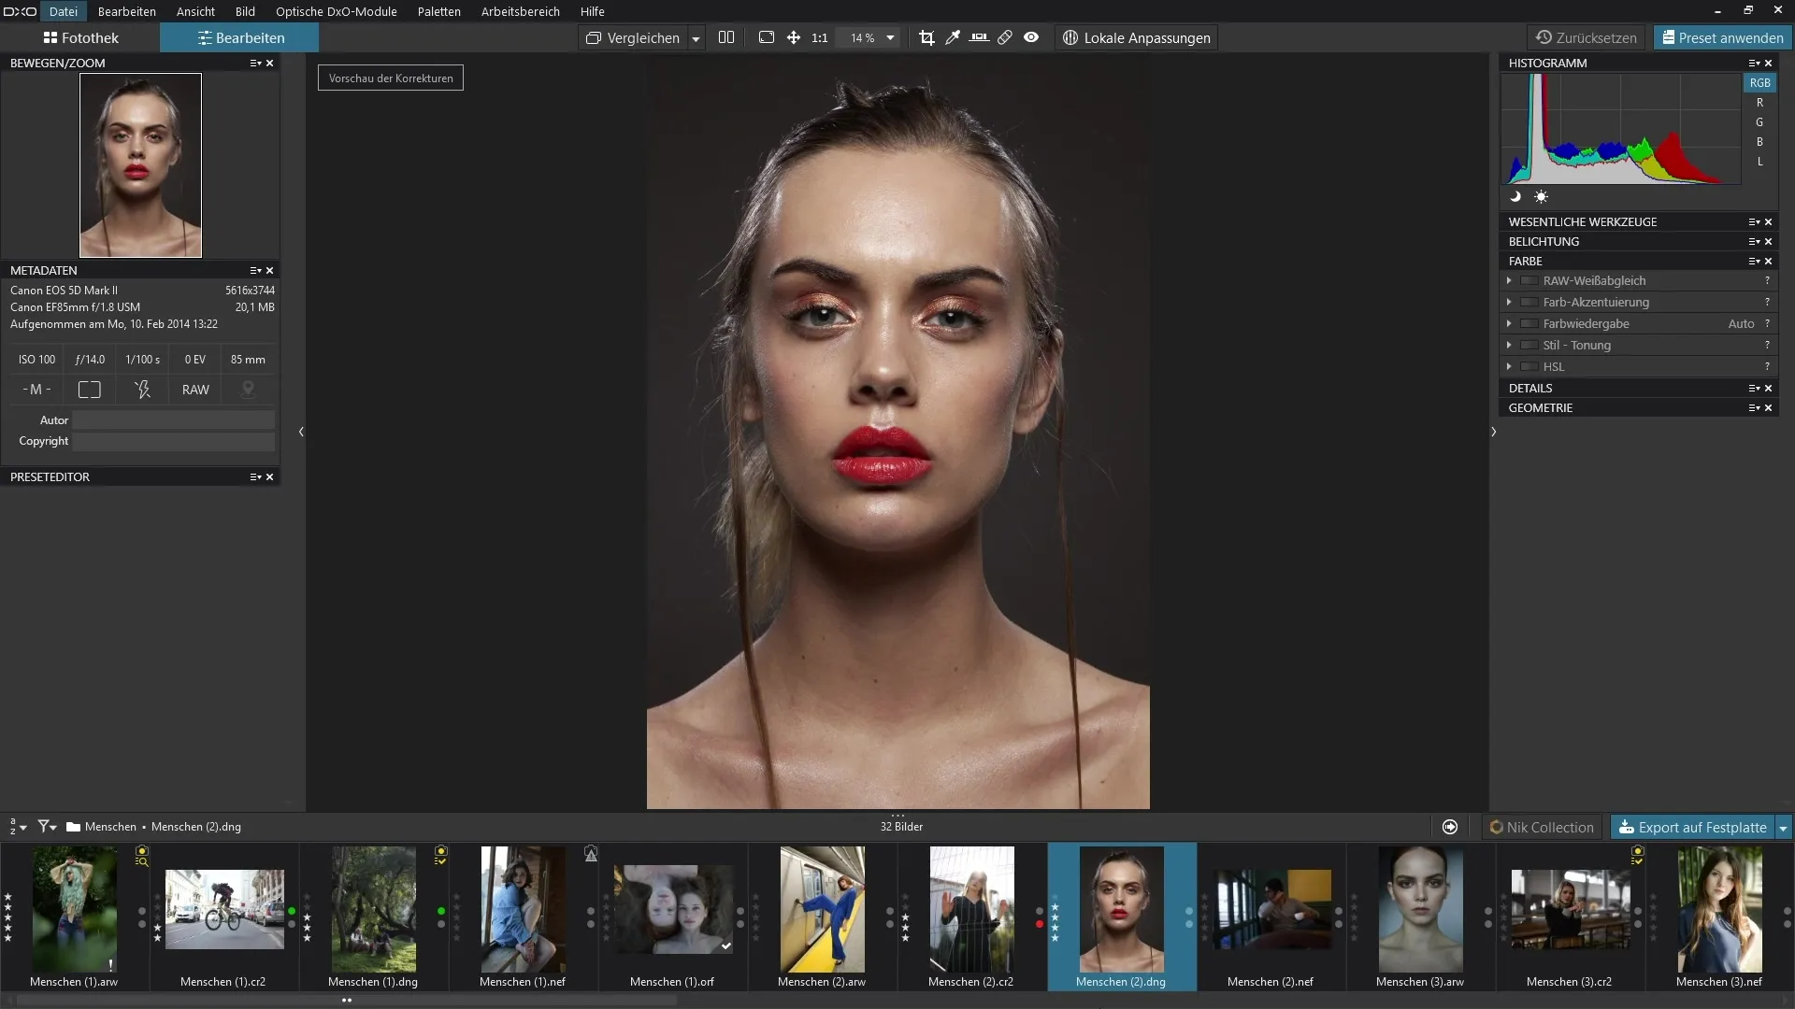
Task: Click the Autor input field
Action: point(174,420)
